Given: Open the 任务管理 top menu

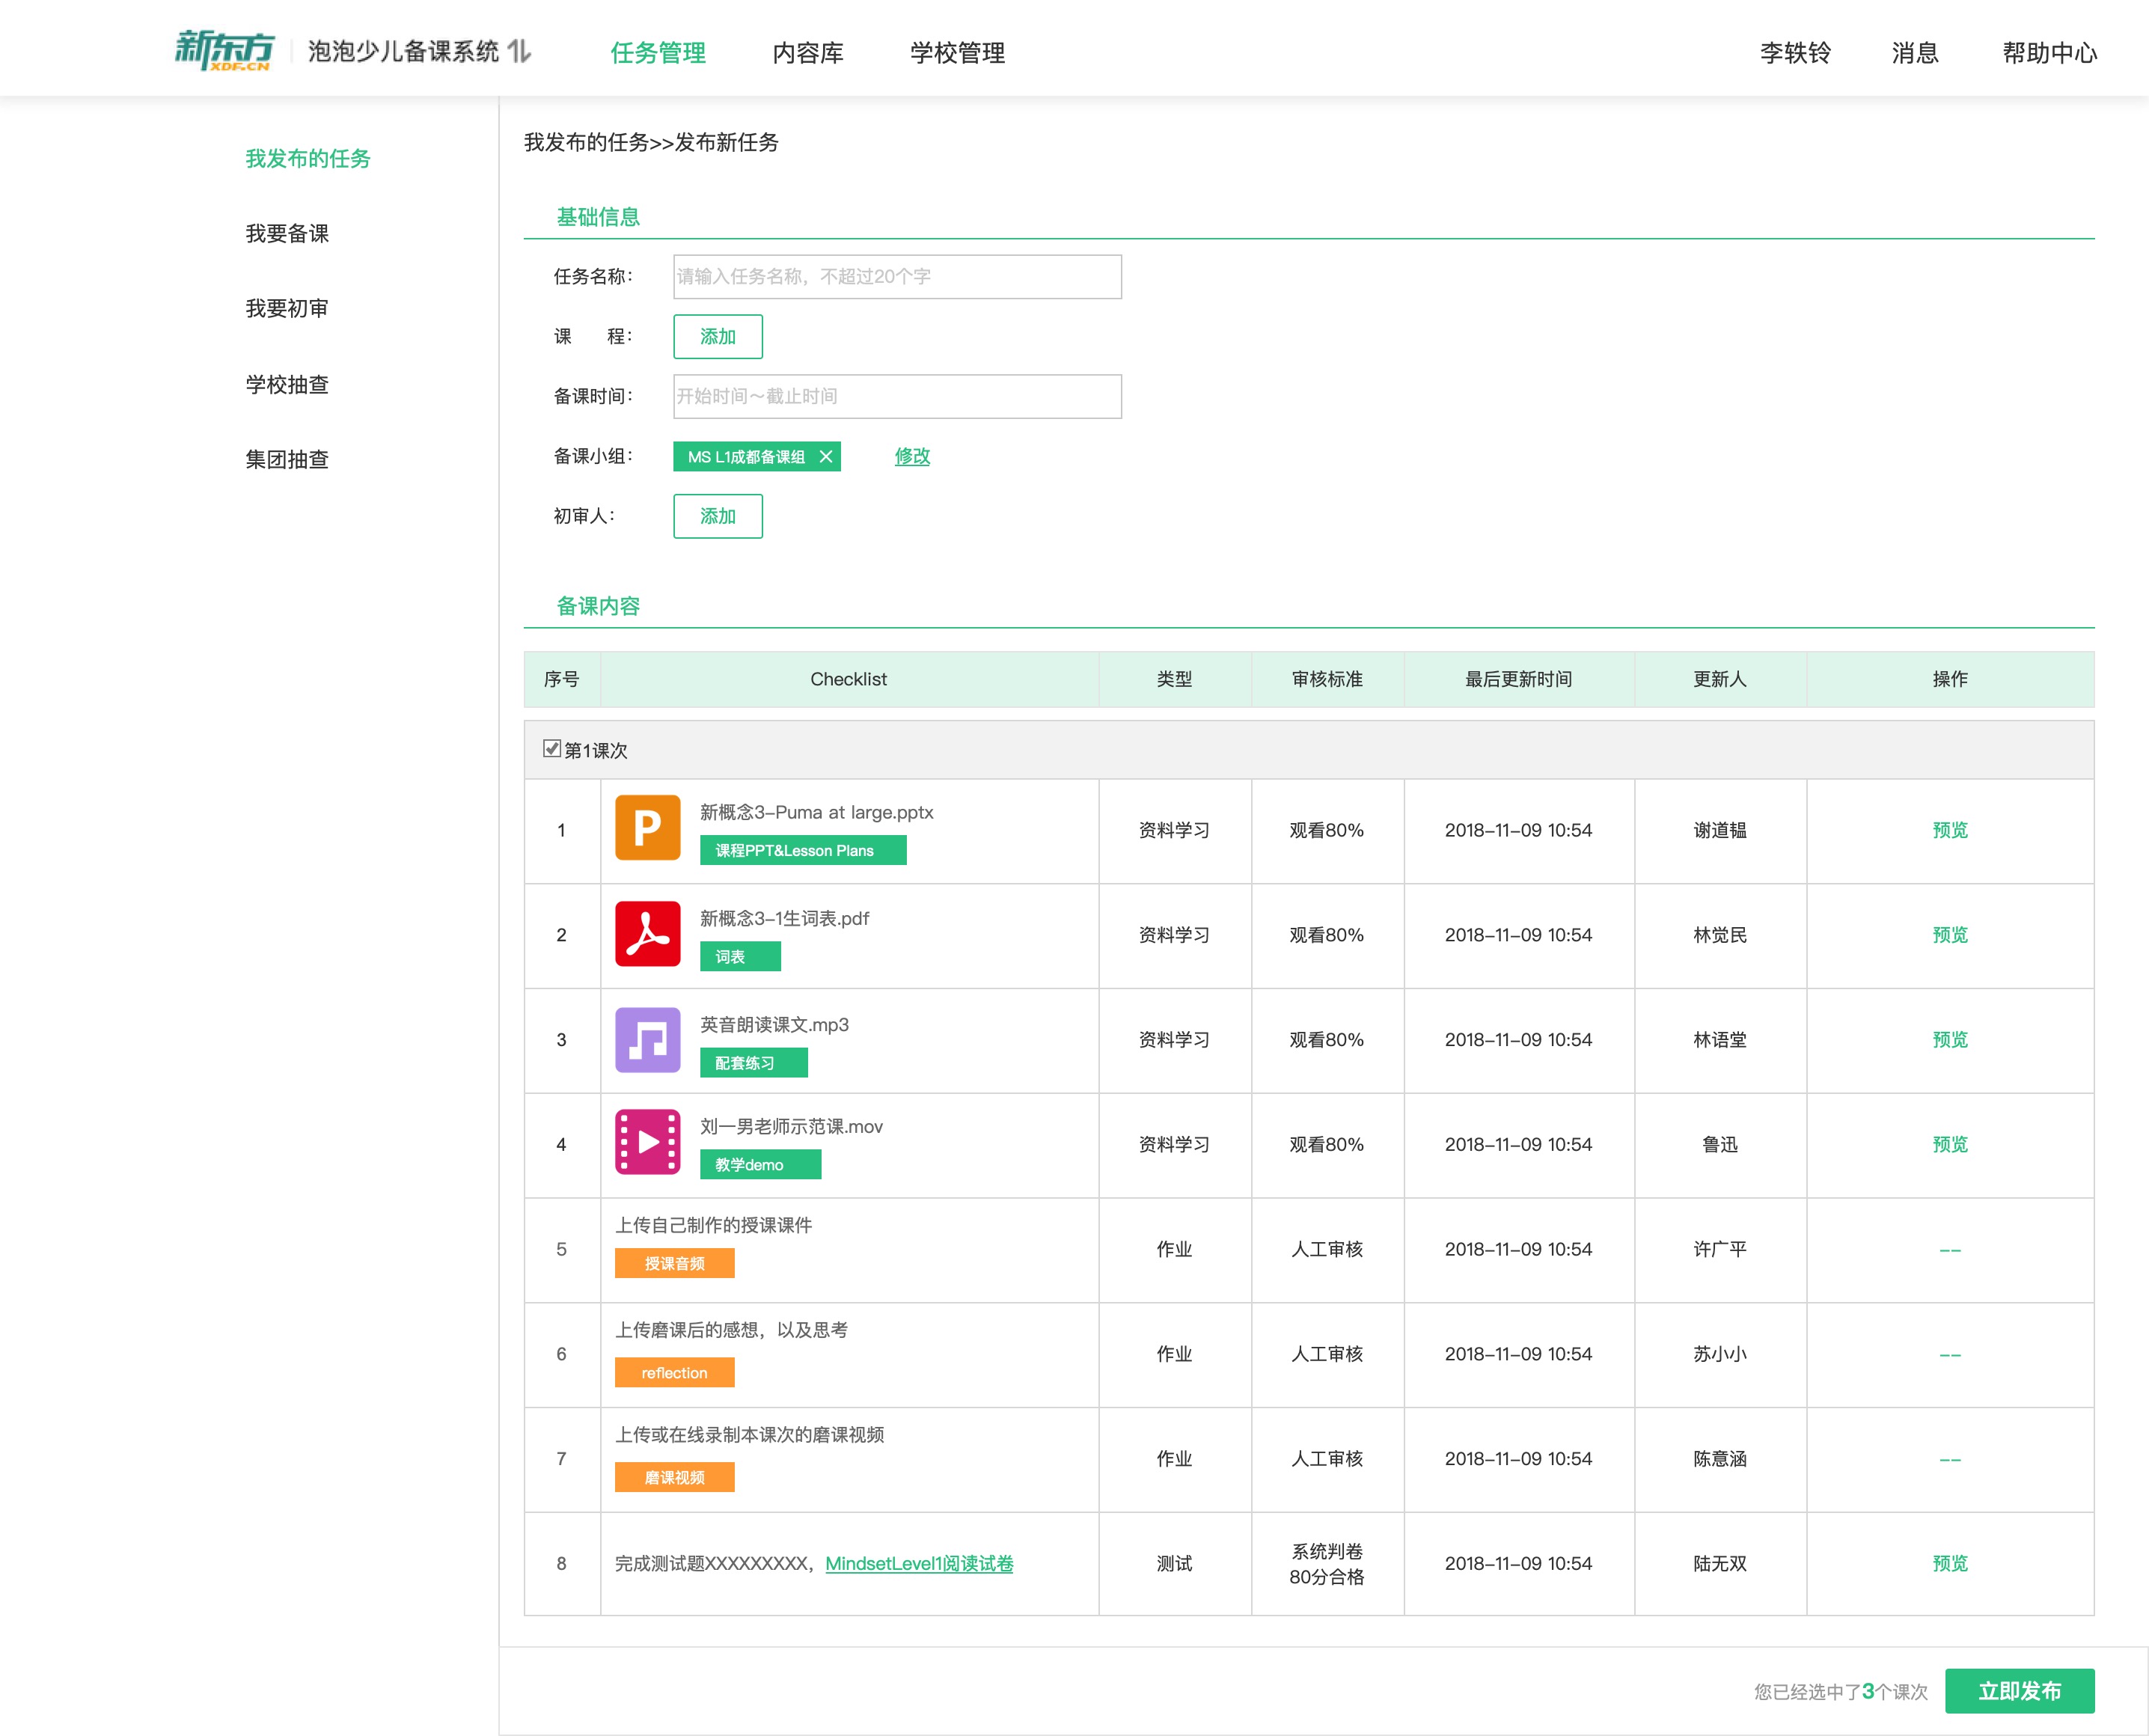Looking at the screenshot, I should (658, 52).
